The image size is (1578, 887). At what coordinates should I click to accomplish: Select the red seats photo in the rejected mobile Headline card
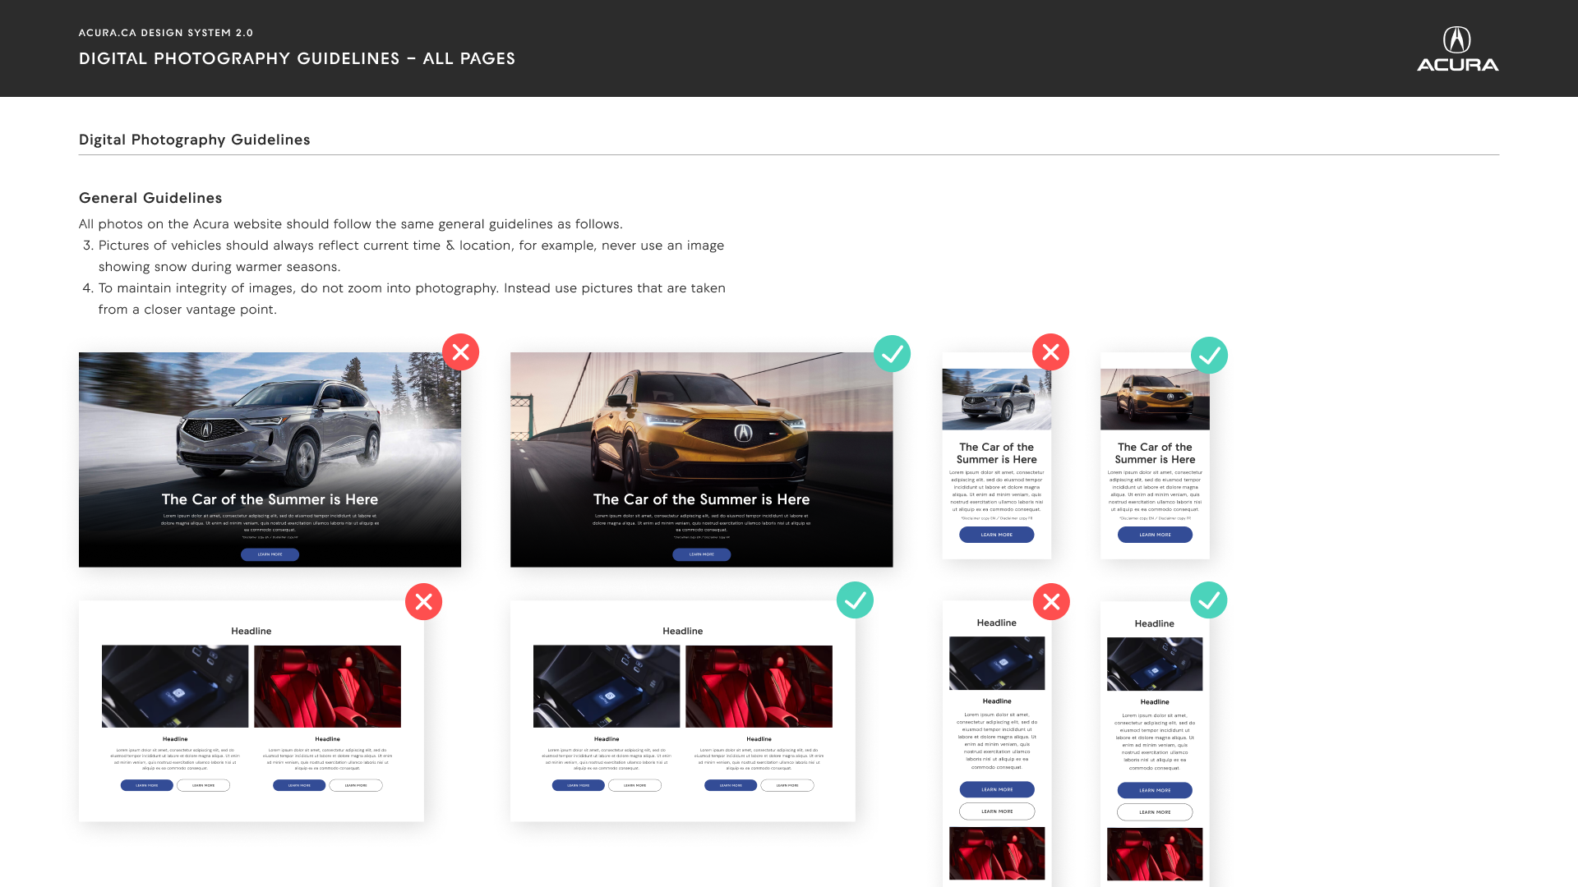[997, 853]
